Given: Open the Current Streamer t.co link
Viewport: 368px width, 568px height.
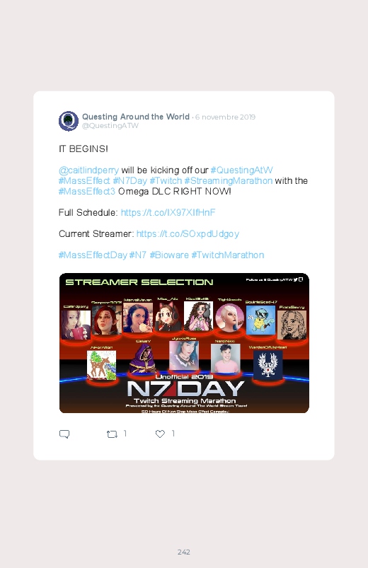Looking at the screenshot, I should pos(188,233).
